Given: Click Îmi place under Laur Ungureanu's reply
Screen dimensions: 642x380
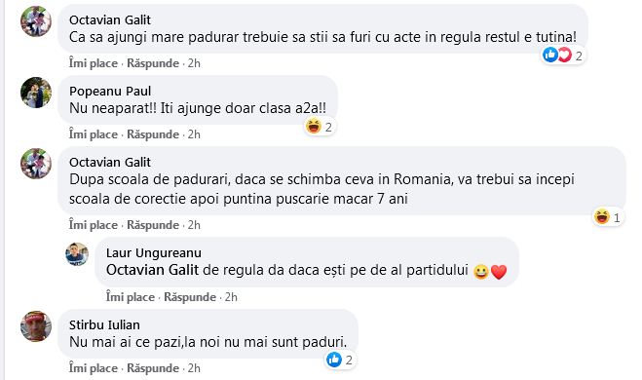Looking at the screenshot, I should tap(131, 297).
